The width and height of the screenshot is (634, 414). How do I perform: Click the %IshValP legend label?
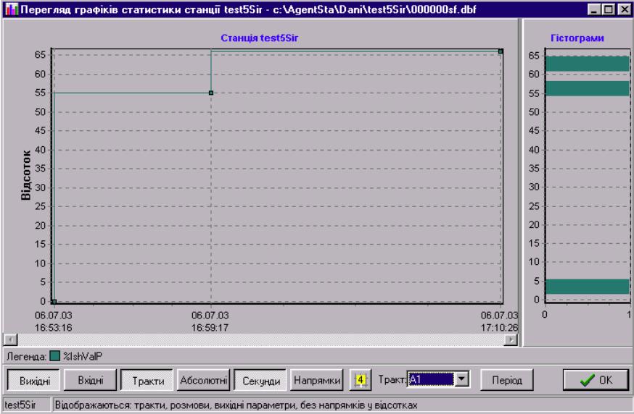[x=83, y=356]
